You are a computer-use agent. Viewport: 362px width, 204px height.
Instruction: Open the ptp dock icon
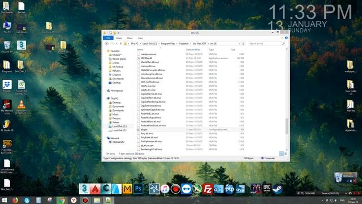point(229,189)
